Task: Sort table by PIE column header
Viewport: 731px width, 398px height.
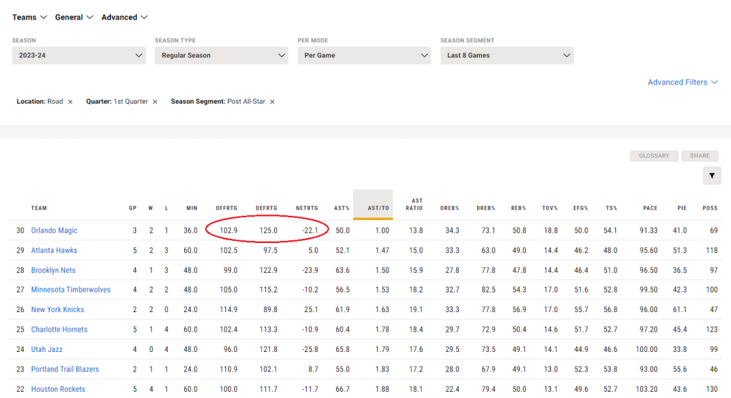Action: click(x=682, y=208)
